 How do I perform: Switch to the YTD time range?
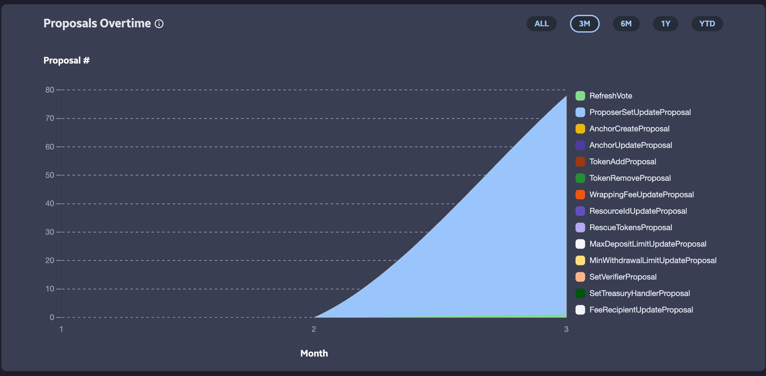[707, 24]
